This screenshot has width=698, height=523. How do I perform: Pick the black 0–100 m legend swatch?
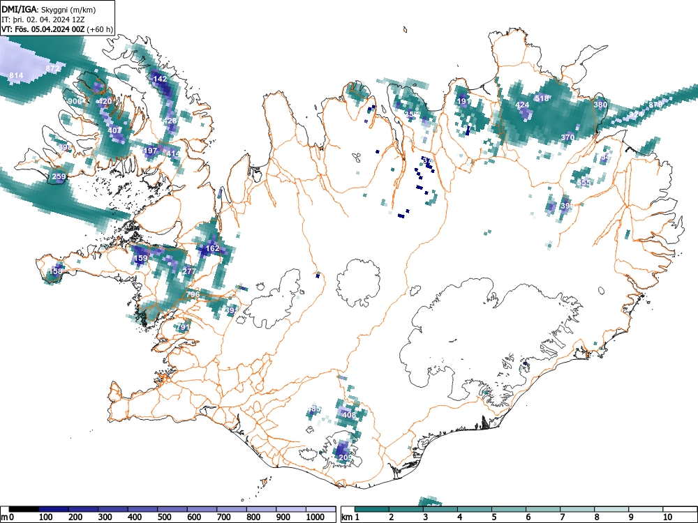24,509
